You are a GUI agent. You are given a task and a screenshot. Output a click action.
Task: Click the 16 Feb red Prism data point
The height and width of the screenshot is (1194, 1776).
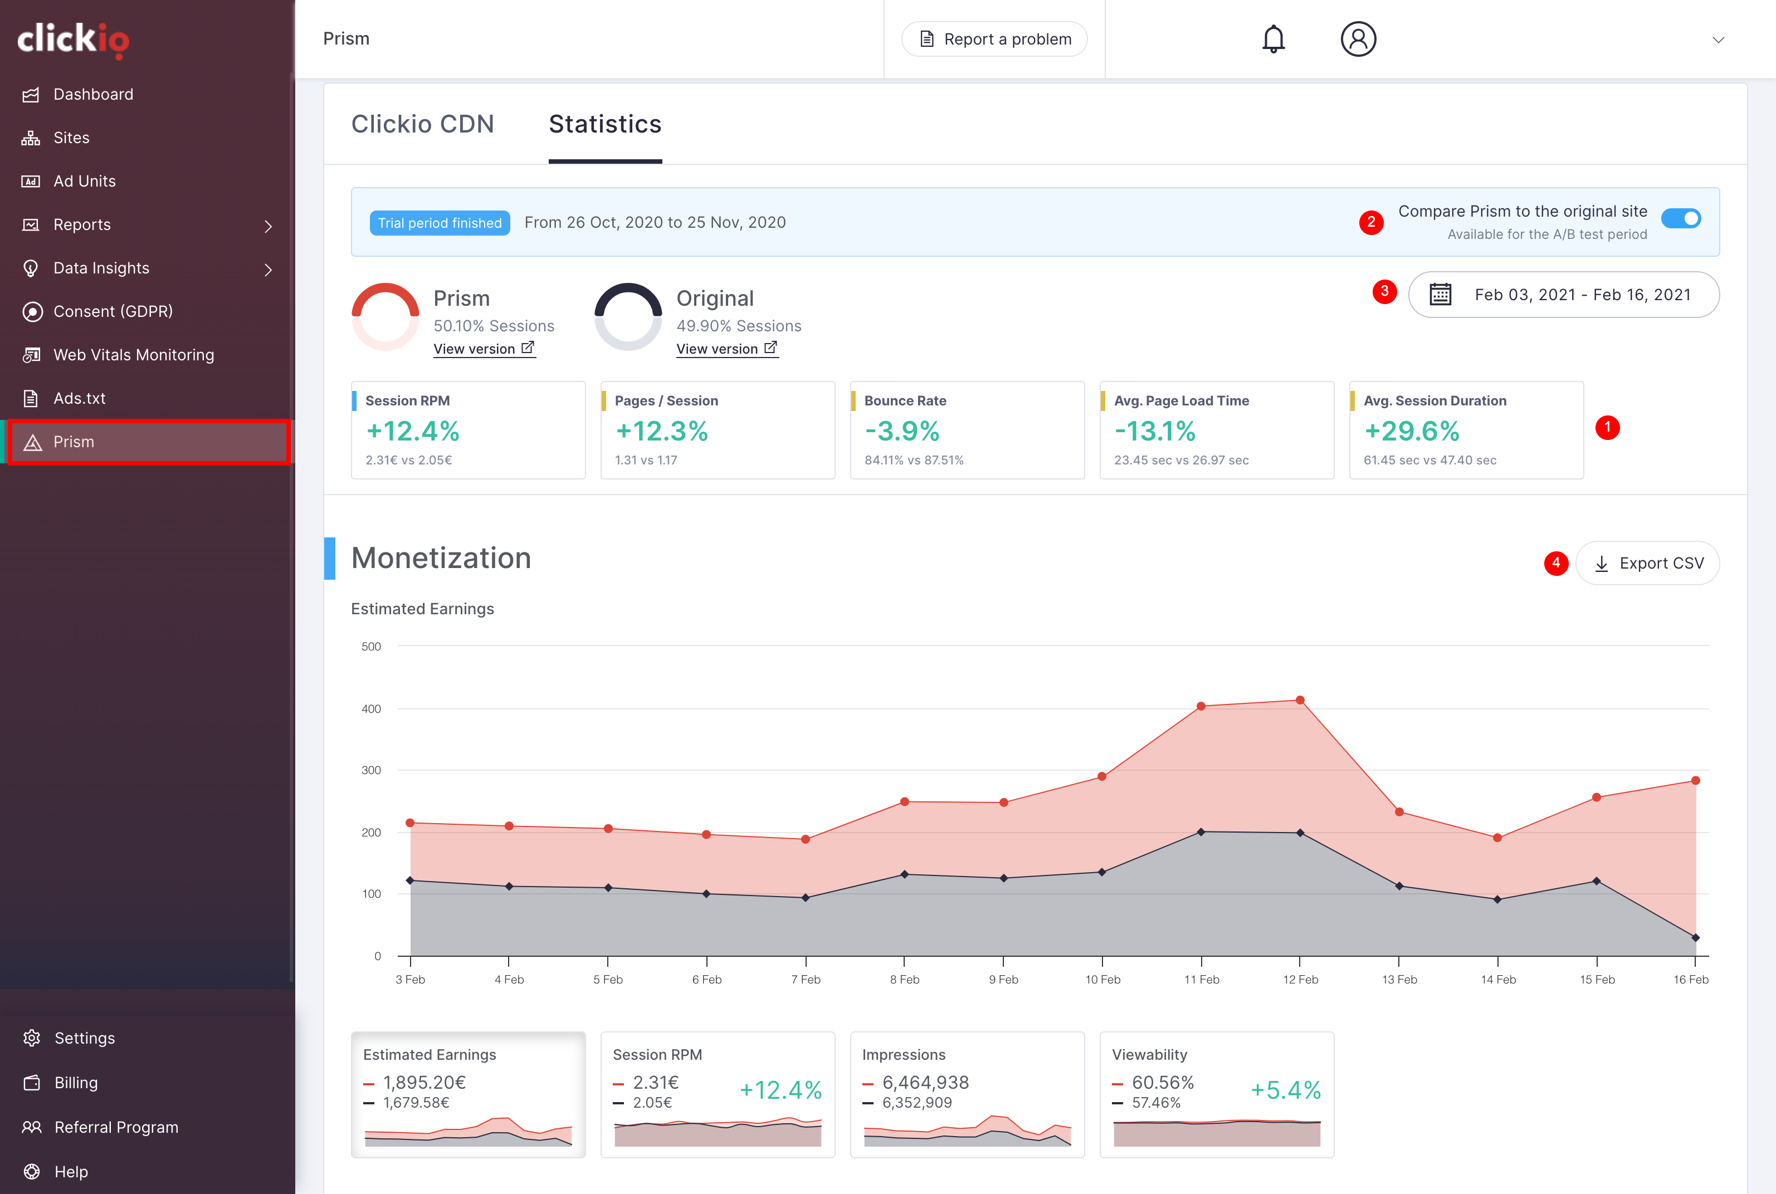coord(1695,781)
